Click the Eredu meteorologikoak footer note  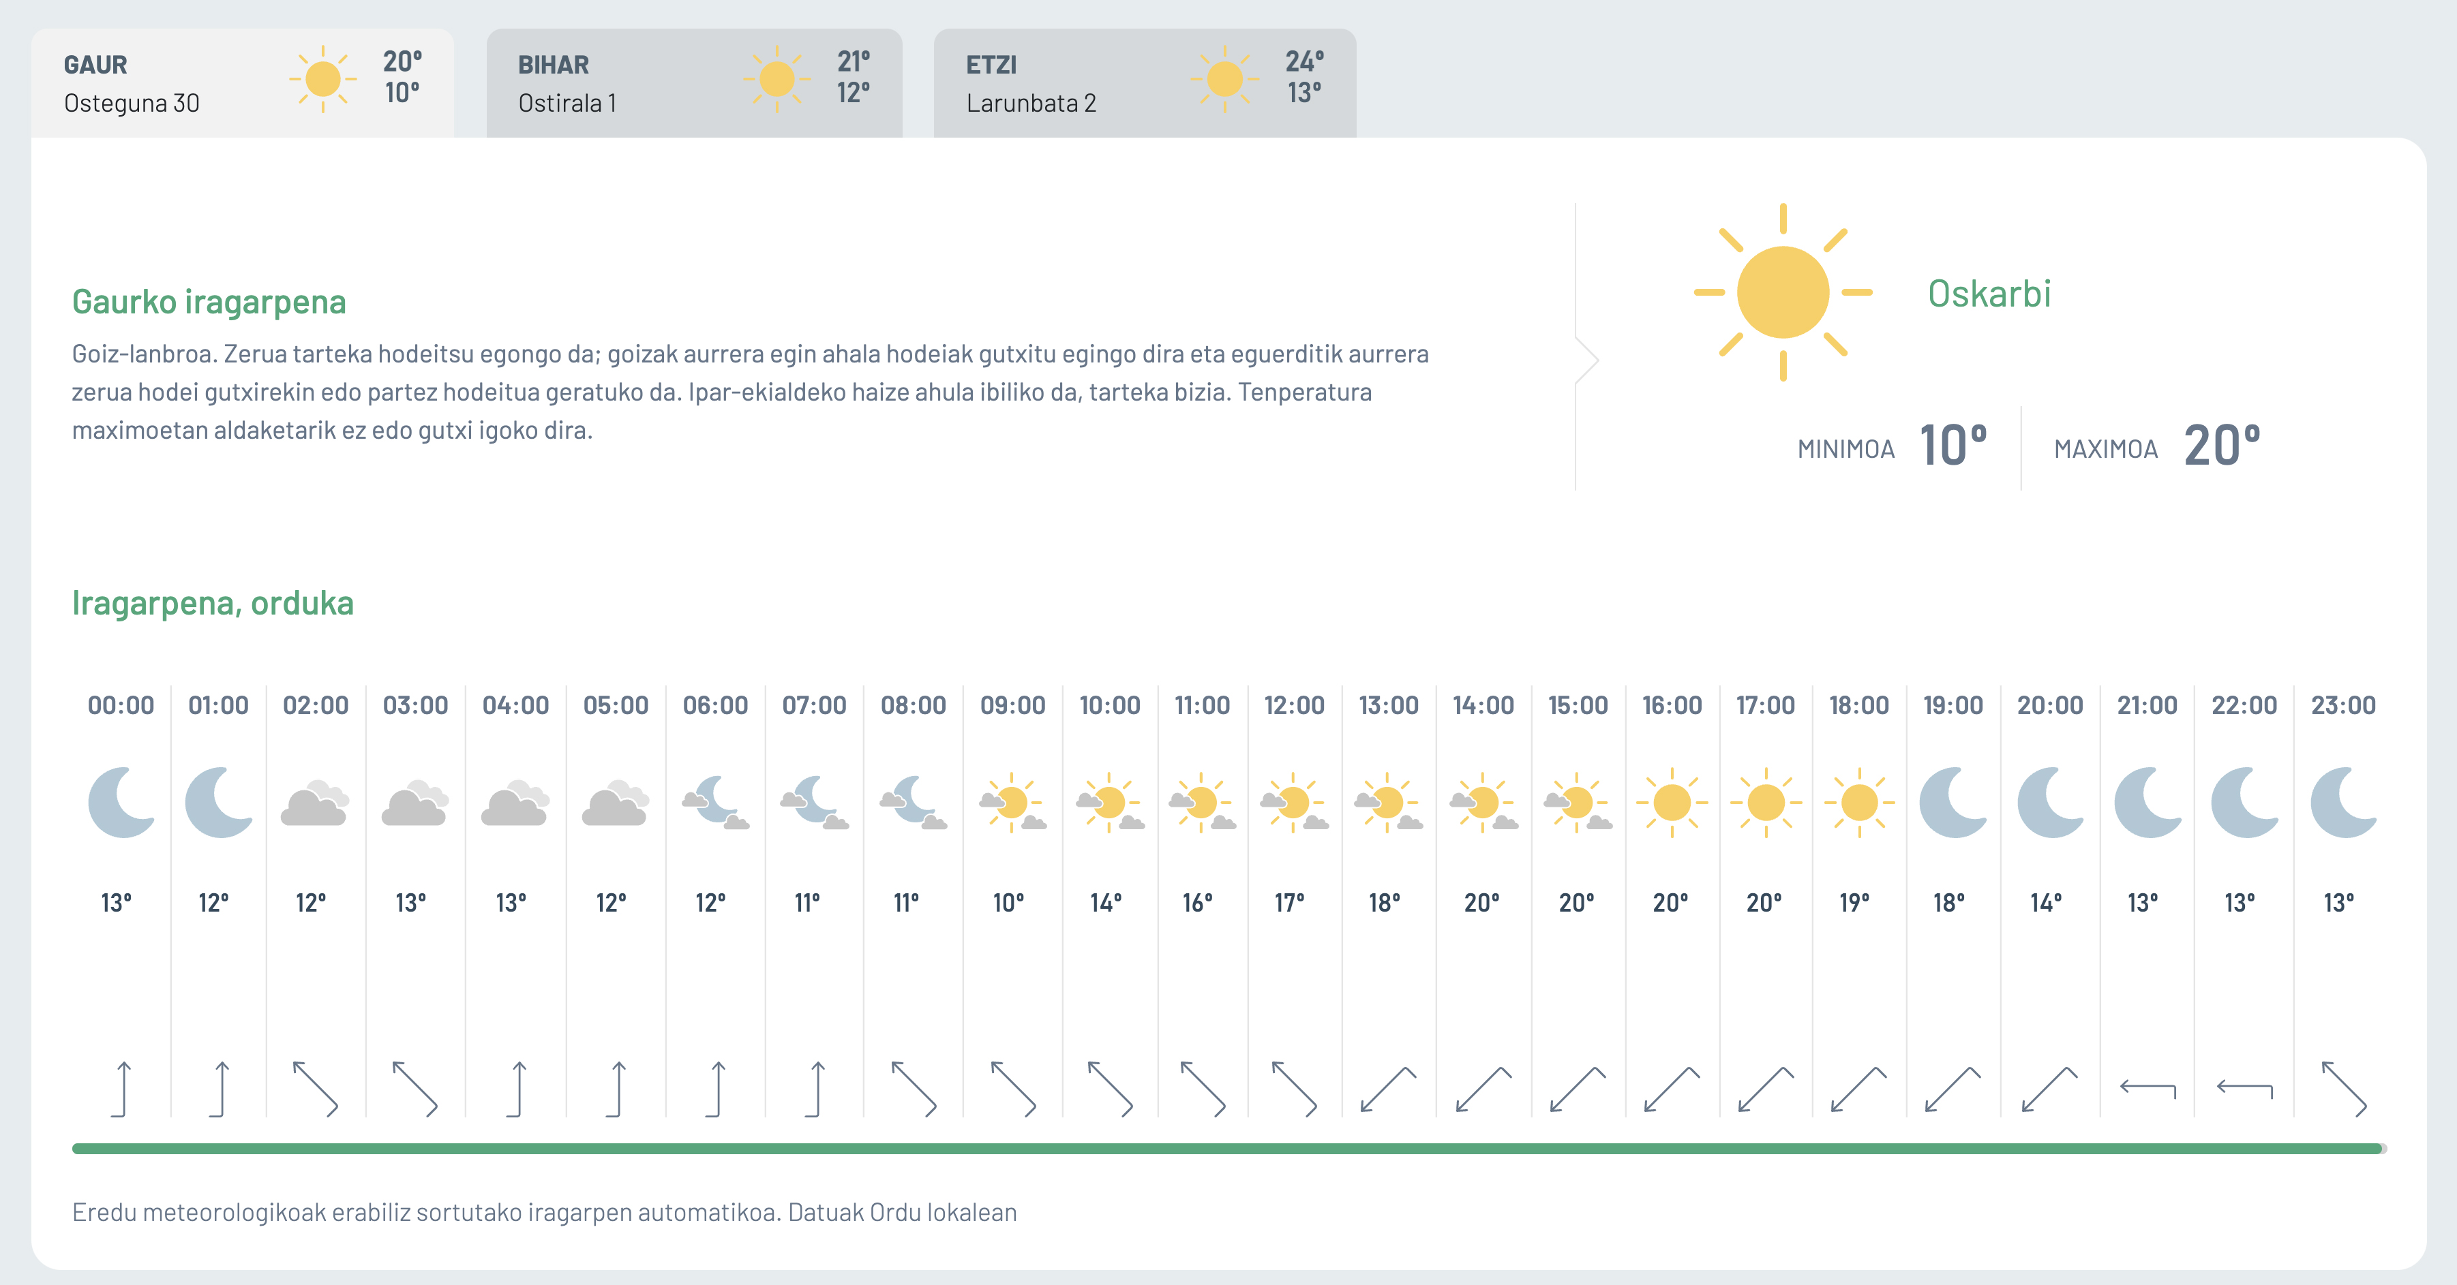pyautogui.click(x=545, y=1211)
